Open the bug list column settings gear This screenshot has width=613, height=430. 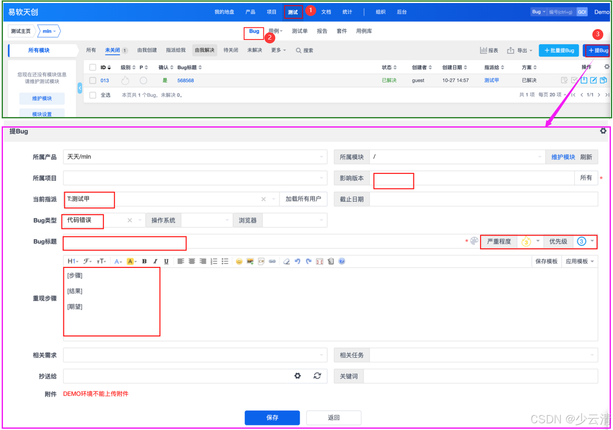coord(607,67)
